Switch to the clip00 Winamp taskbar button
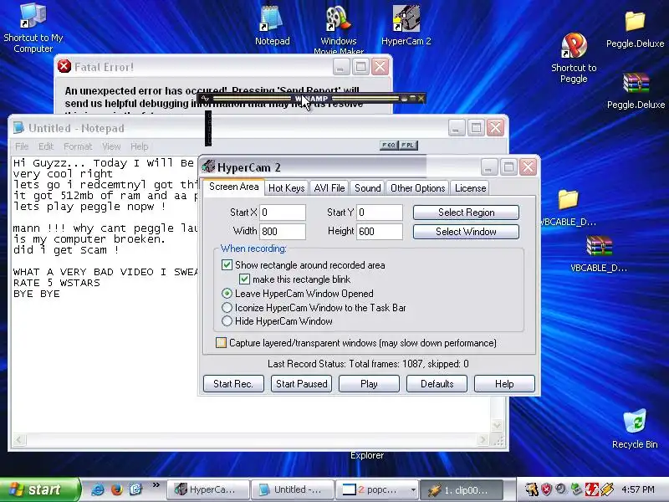This screenshot has width=669, height=502. pos(462,489)
